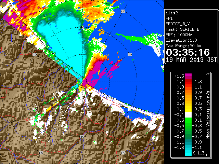Click the 60 km ring label to the northwest
Viewport: 219px width, 164px height.
[x=41, y=11]
